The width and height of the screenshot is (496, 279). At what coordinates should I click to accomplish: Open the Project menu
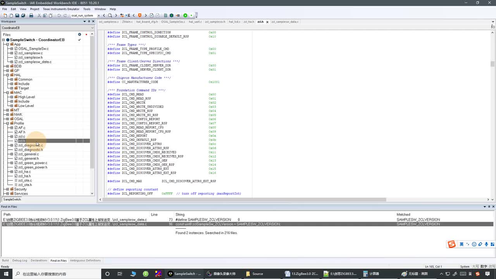tap(34, 9)
